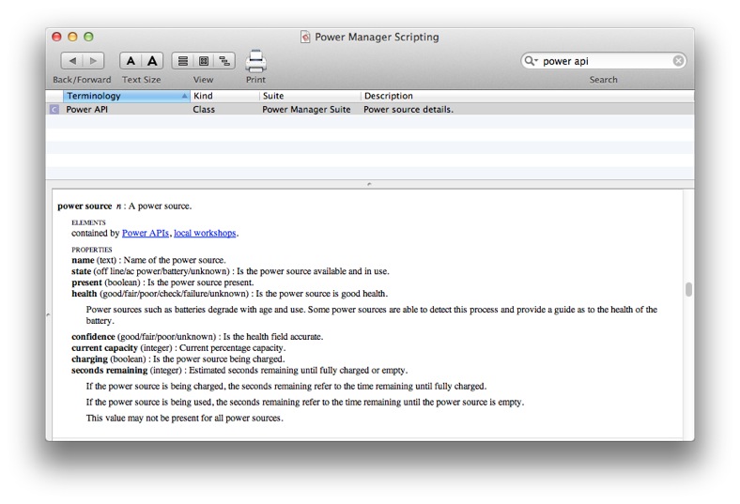Select the 'Class' kind cell
The image size is (740, 504).
204,110
